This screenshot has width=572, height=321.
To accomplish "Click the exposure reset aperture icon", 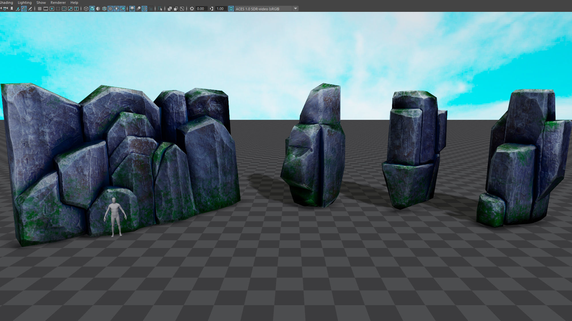I will (192, 9).
